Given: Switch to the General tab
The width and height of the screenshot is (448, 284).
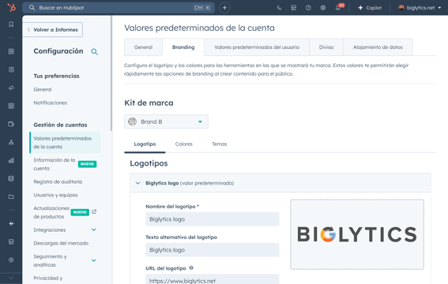Looking at the screenshot, I should (144, 47).
